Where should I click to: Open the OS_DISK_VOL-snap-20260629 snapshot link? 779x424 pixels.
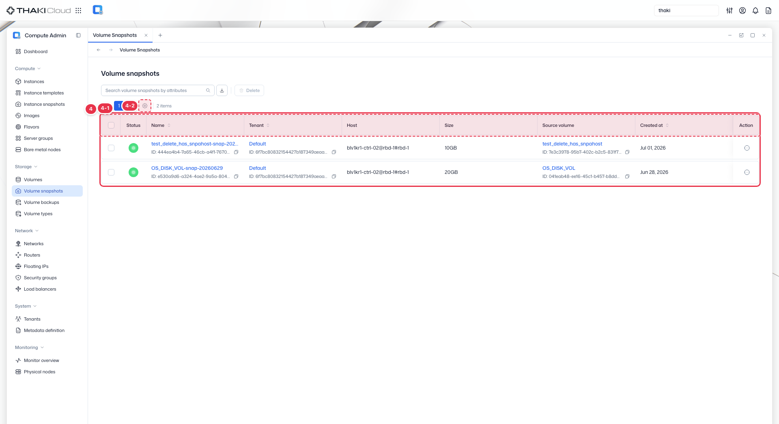coord(187,168)
